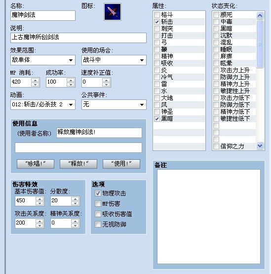271x274 pixels.
Task: Click the "使用!" button
Action: tap(121, 164)
